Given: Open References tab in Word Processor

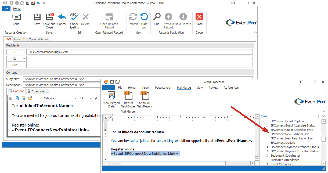Looking at the screenshot, I should [231, 88].
